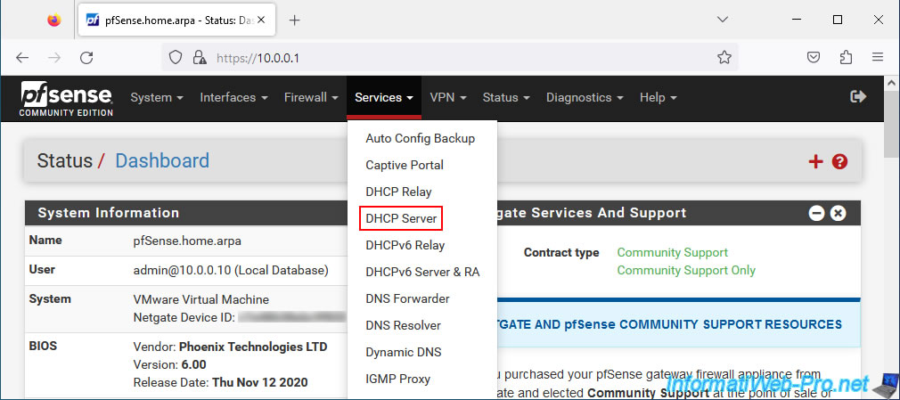The height and width of the screenshot is (400, 900).
Task: Click VMware Virtual Machine text
Action: [200, 299]
